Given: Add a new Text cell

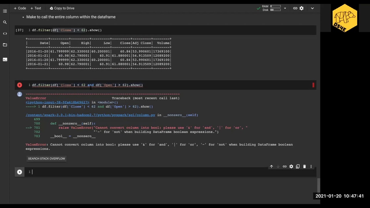Looking at the screenshot, I should pos(36,8).
